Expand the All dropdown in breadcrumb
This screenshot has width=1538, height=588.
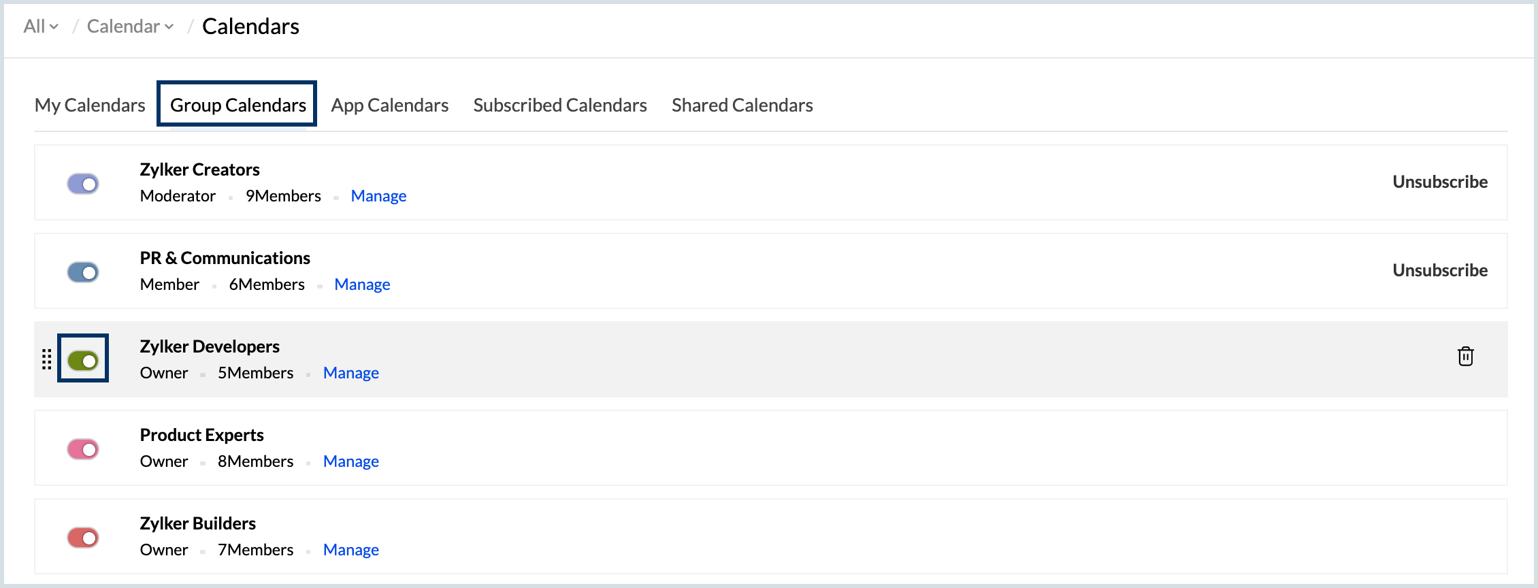(x=41, y=27)
